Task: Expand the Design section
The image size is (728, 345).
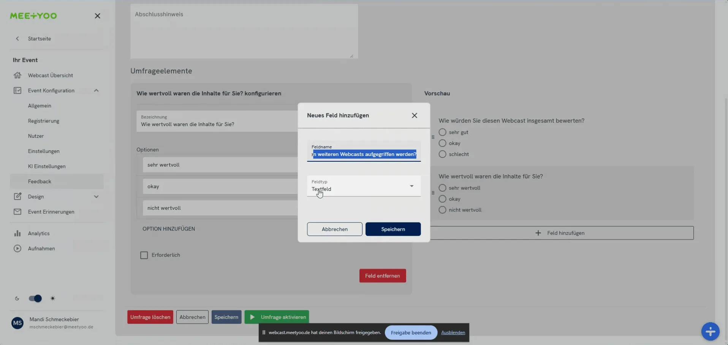Action: (x=96, y=196)
